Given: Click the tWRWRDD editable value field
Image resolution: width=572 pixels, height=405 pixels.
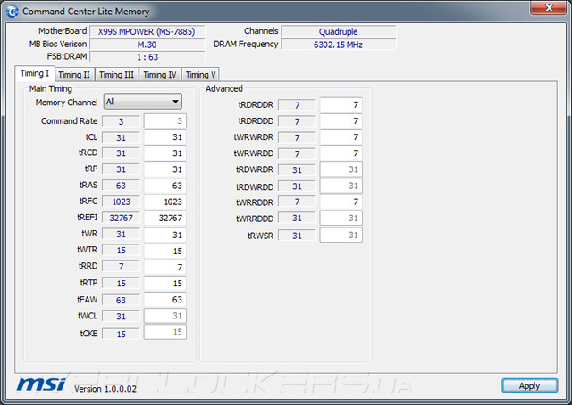Looking at the screenshot, I should [x=341, y=153].
